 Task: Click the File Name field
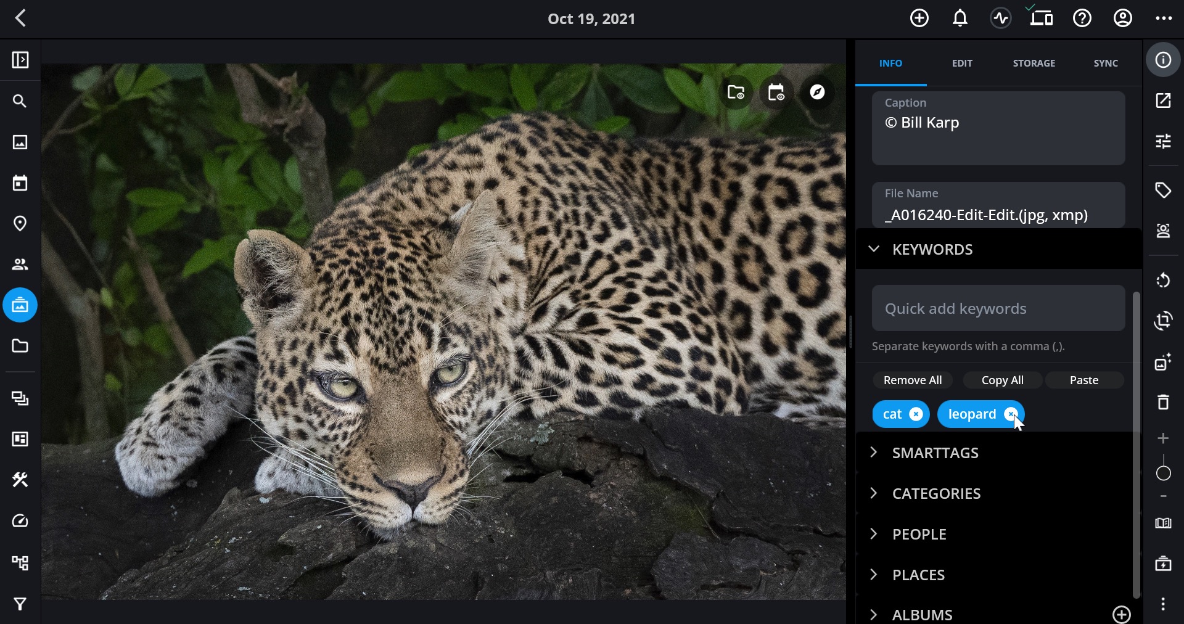(x=998, y=205)
